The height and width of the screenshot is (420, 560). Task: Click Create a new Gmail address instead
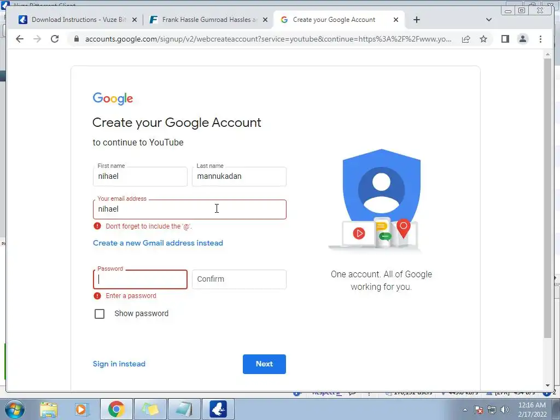[158, 243]
